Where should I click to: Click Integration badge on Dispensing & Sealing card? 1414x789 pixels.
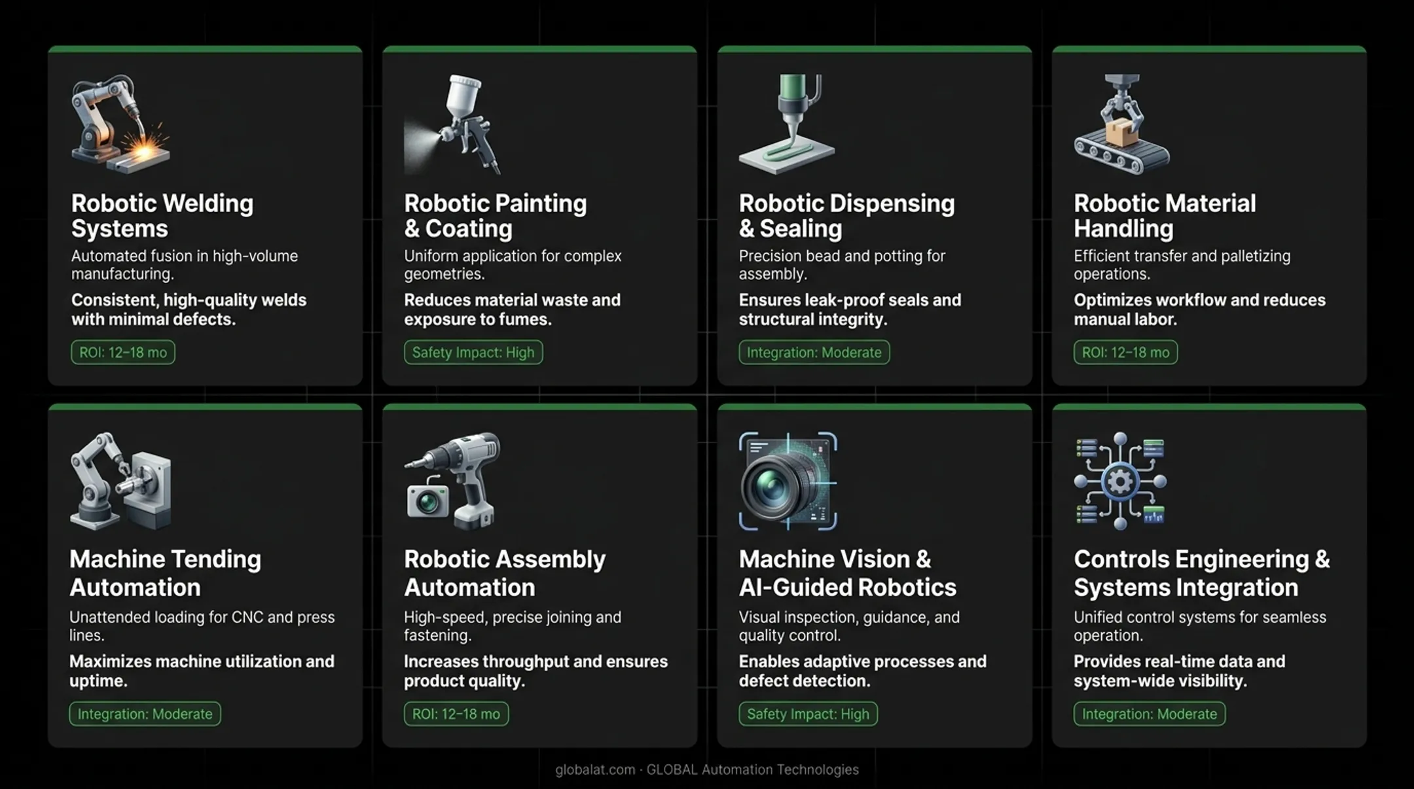814,352
